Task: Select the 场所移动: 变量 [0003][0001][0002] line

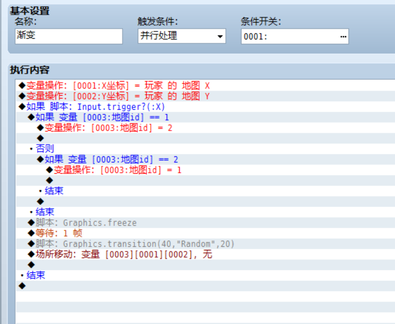Action: point(205,254)
